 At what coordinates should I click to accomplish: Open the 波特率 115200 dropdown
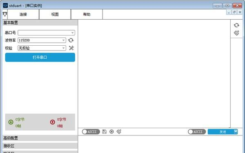[42, 40]
